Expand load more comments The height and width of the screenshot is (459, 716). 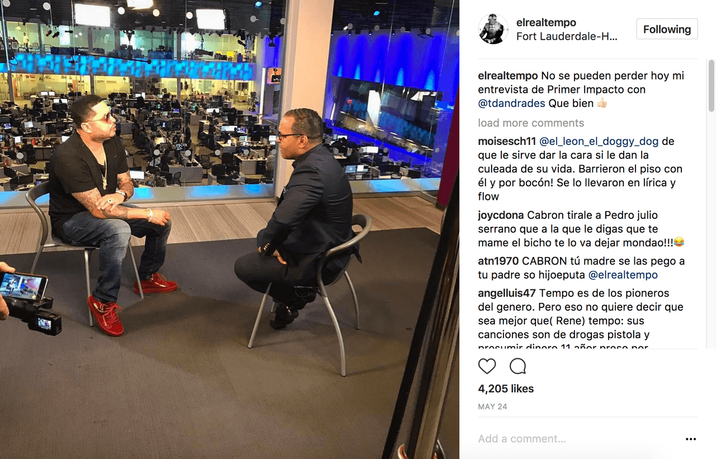(x=531, y=123)
